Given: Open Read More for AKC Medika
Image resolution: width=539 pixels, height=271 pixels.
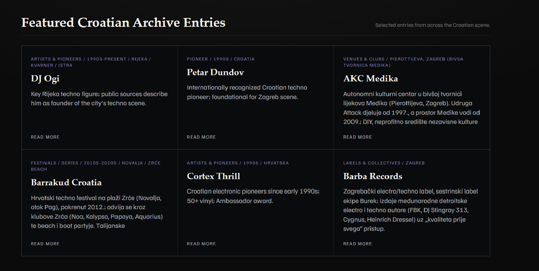Looking at the screenshot, I should point(357,137).
